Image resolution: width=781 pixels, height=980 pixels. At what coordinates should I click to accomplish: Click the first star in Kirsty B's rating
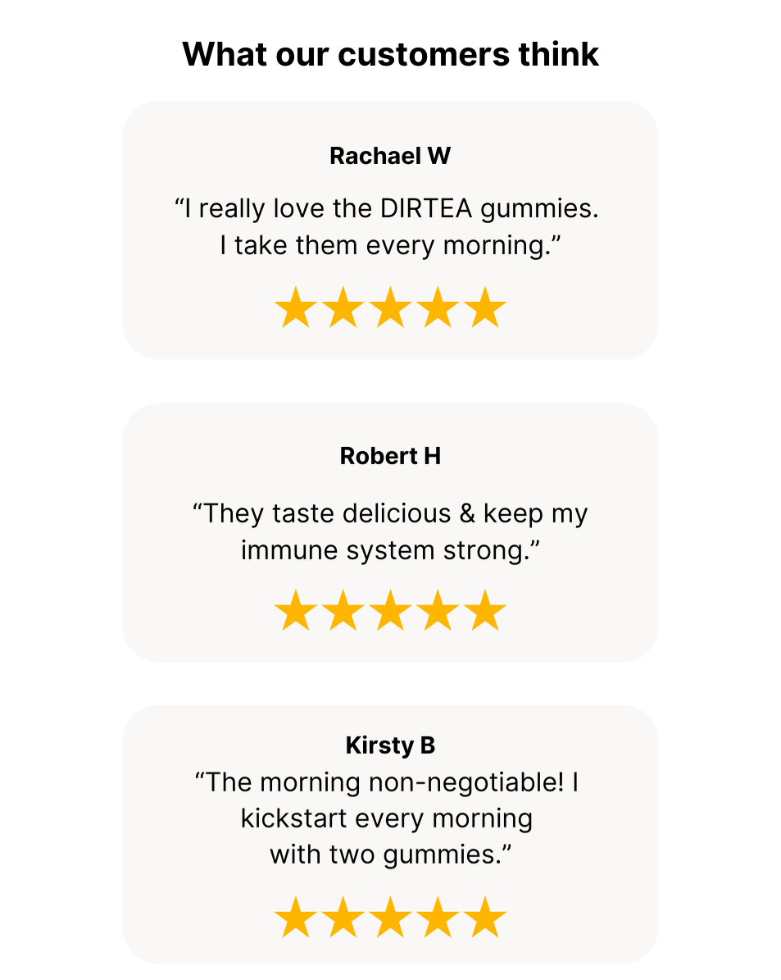296,918
